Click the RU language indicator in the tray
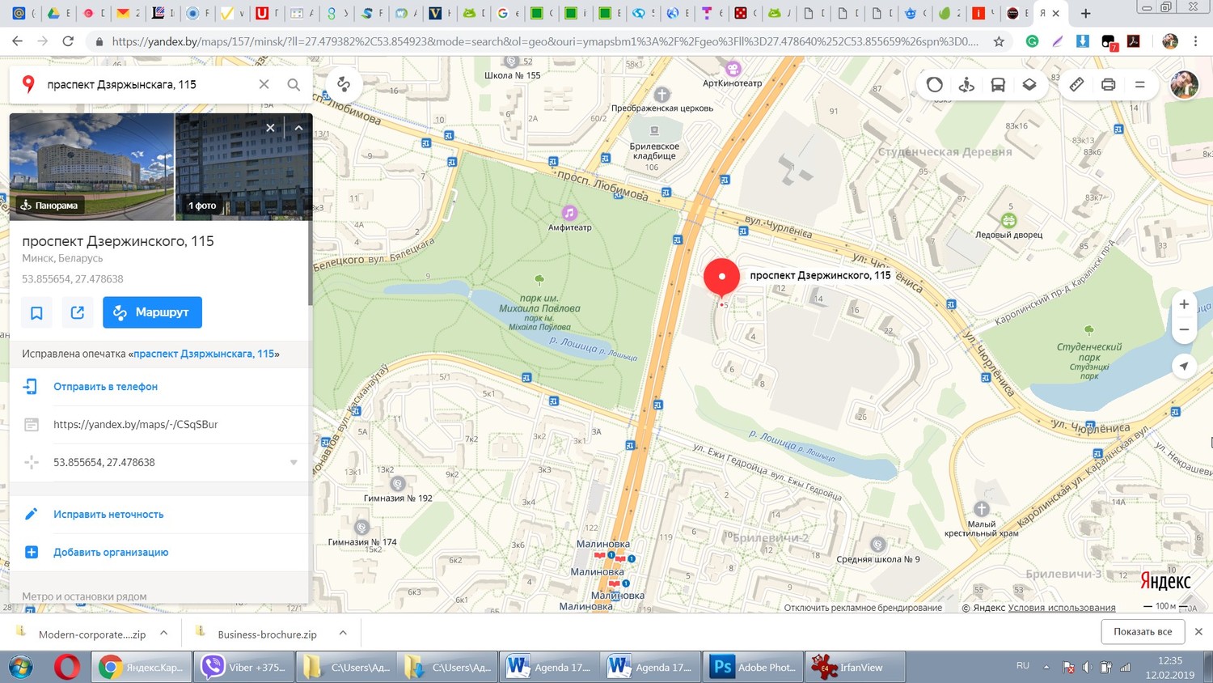Viewport: 1213px width, 683px height. click(x=1023, y=665)
